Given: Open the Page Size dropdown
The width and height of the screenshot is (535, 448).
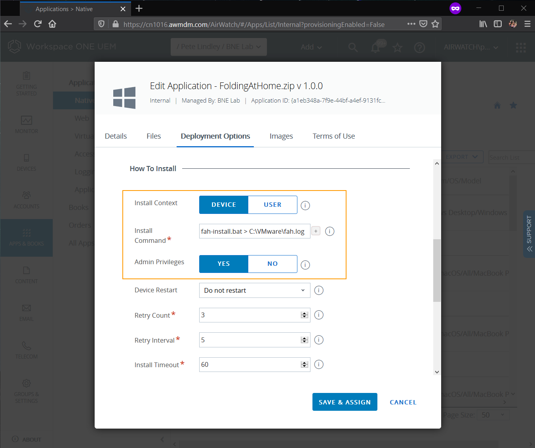Looking at the screenshot, I should click(x=493, y=415).
